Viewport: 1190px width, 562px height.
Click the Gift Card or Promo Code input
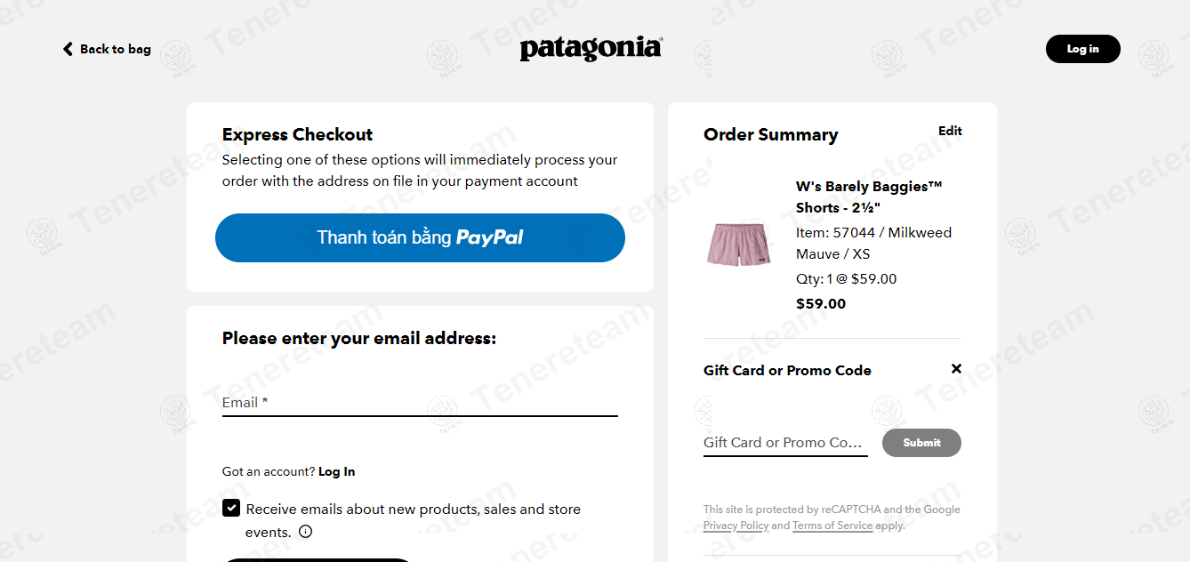tap(784, 442)
